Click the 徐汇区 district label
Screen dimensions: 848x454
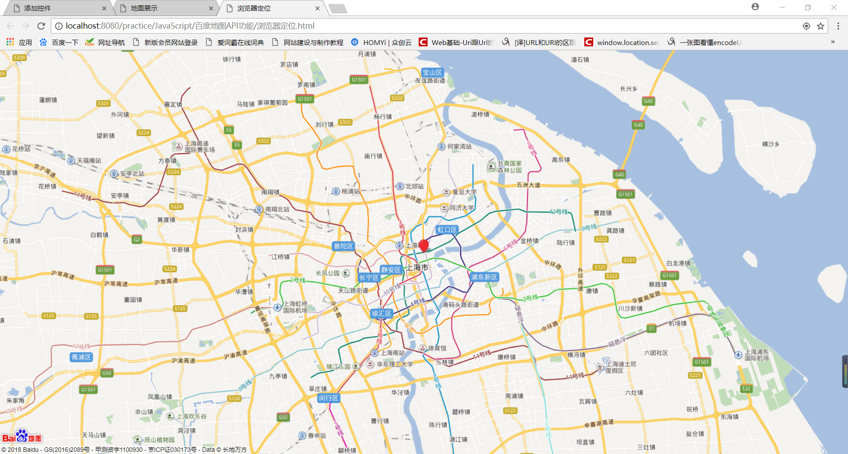click(x=382, y=313)
